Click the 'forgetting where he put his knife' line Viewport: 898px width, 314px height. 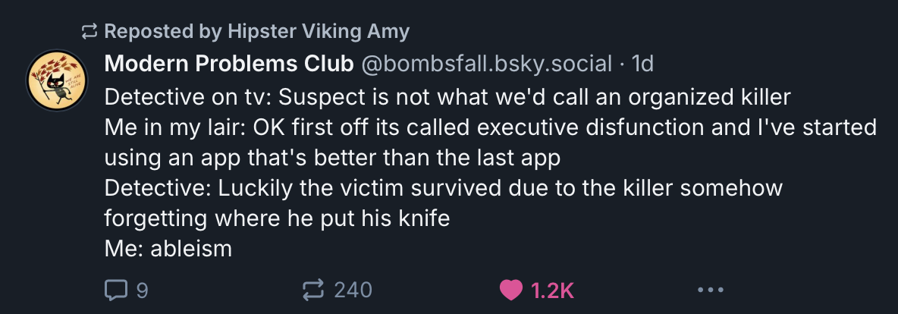pyautogui.click(x=277, y=218)
